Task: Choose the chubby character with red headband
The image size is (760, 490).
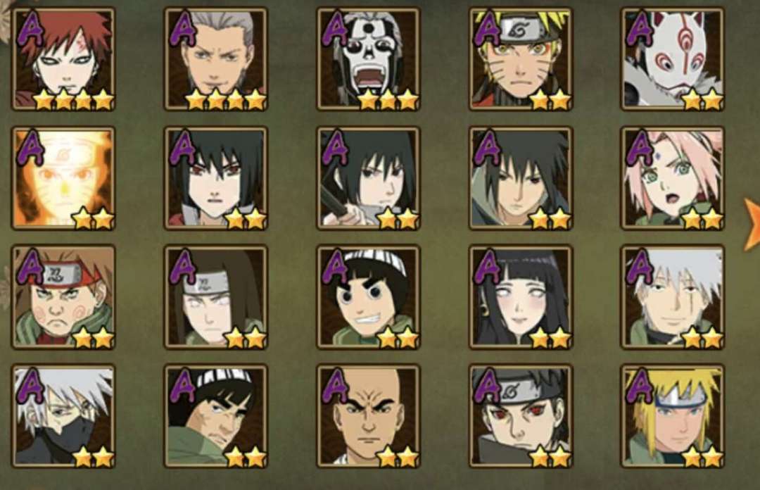Action: 63,297
